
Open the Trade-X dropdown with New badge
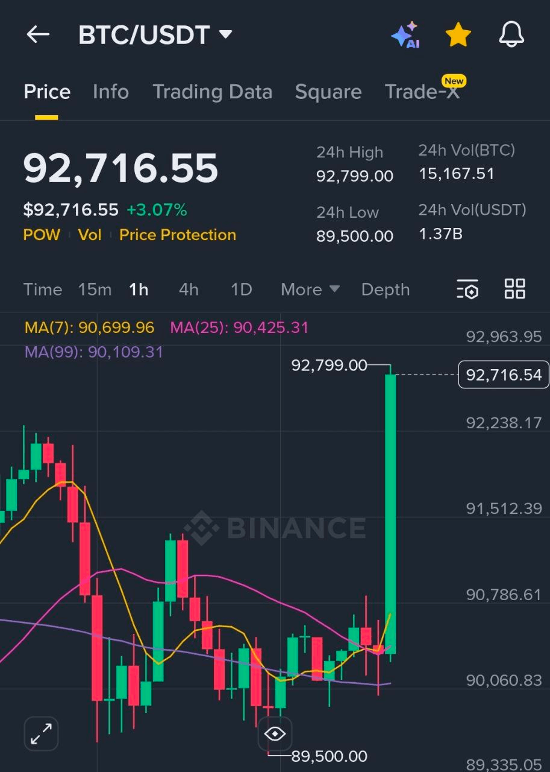423,92
